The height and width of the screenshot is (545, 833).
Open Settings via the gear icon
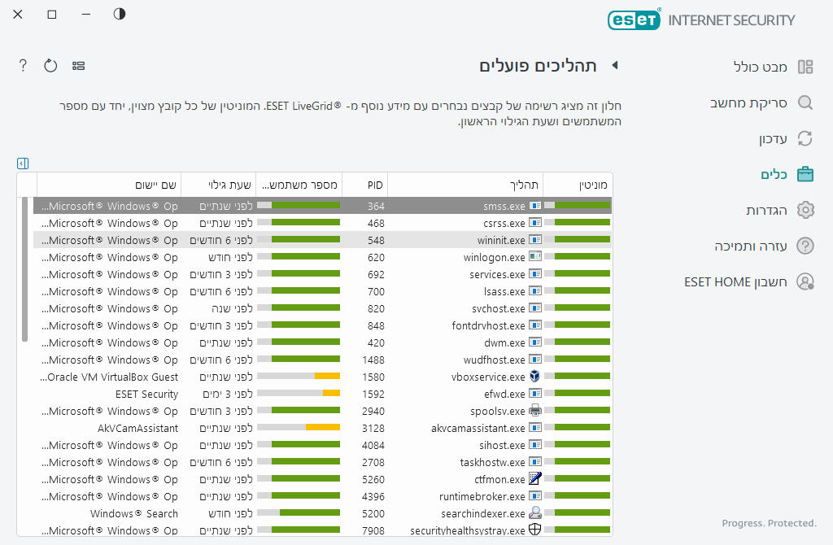(805, 209)
